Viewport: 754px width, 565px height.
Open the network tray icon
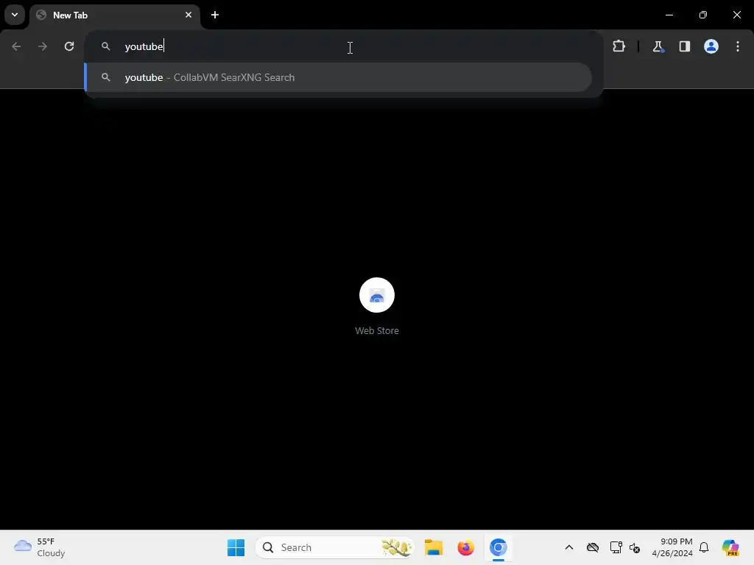pyautogui.click(x=616, y=547)
